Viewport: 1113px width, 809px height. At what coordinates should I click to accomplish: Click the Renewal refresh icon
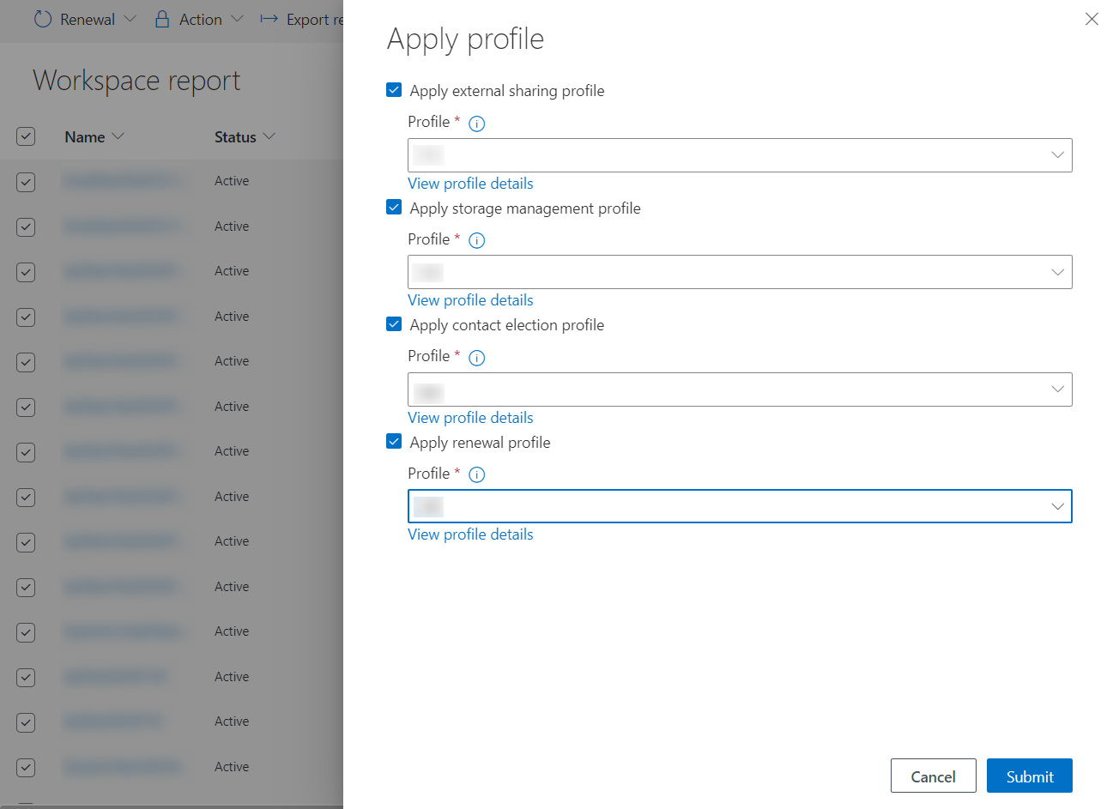point(42,19)
